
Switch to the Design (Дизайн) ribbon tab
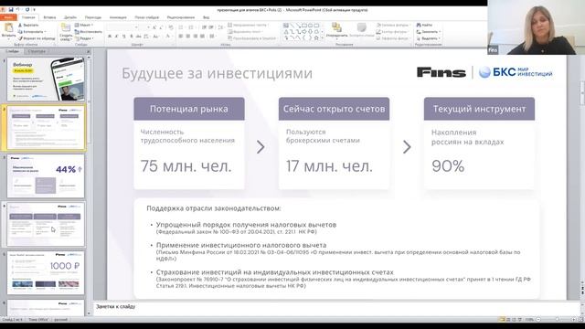70,17
